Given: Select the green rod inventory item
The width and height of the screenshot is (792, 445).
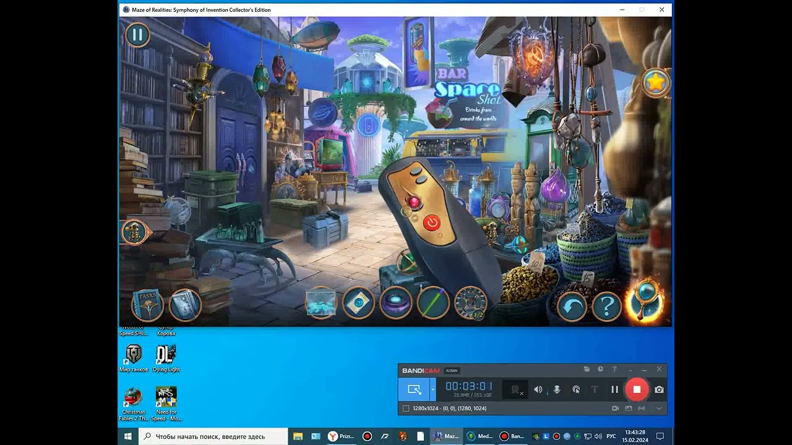Looking at the screenshot, I should coord(433,303).
